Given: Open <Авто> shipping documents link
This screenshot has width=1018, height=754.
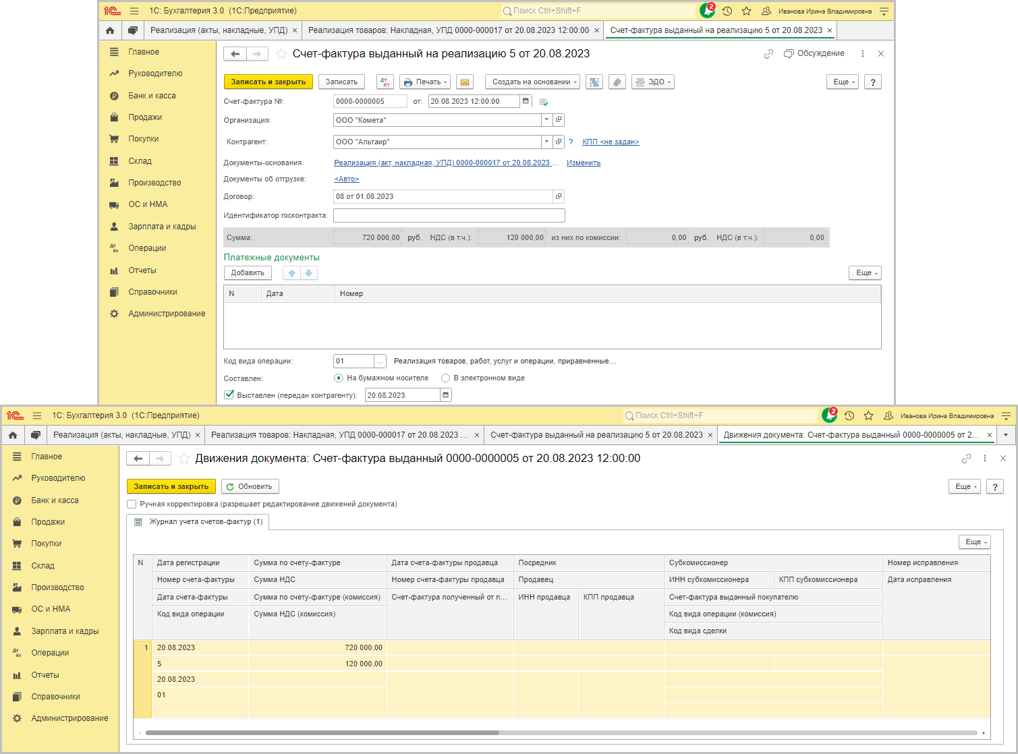Looking at the screenshot, I should [347, 179].
